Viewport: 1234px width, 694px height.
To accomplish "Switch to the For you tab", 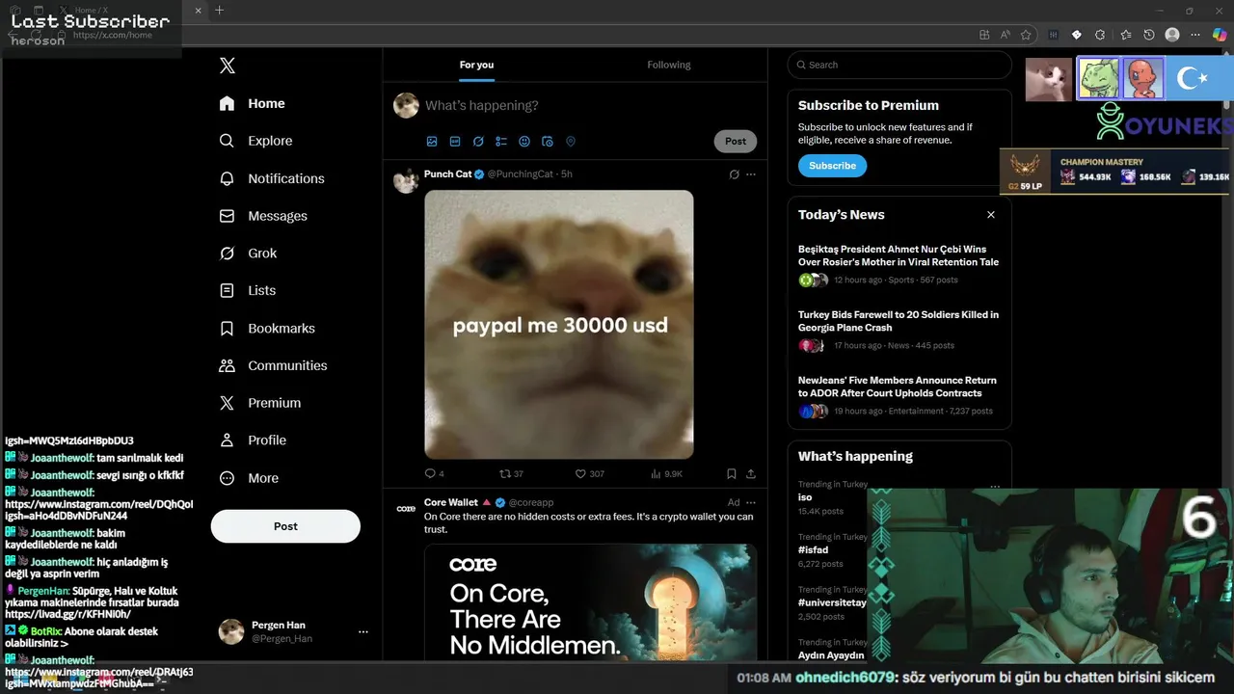I will click(x=476, y=65).
